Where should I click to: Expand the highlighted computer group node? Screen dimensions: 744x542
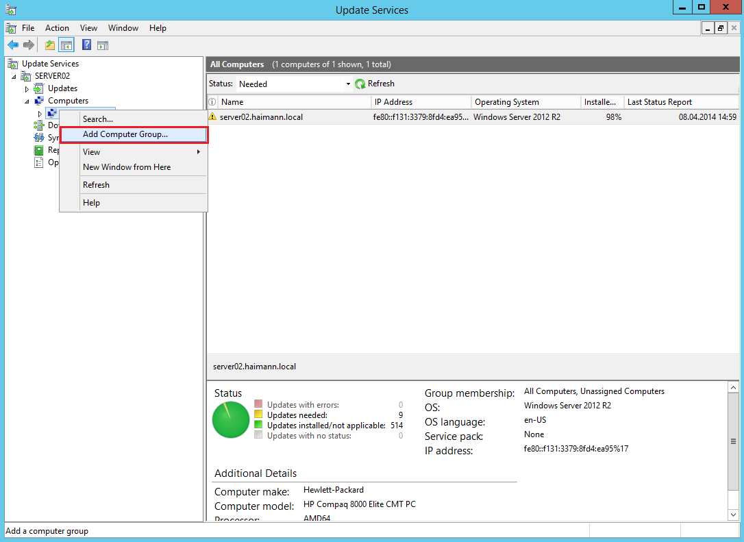40,113
